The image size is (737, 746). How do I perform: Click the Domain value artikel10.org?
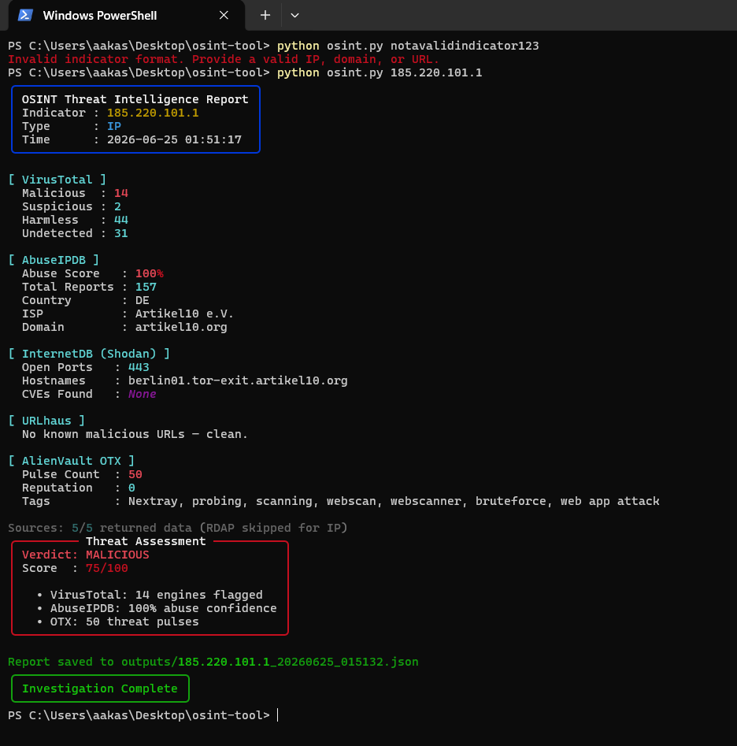181,327
